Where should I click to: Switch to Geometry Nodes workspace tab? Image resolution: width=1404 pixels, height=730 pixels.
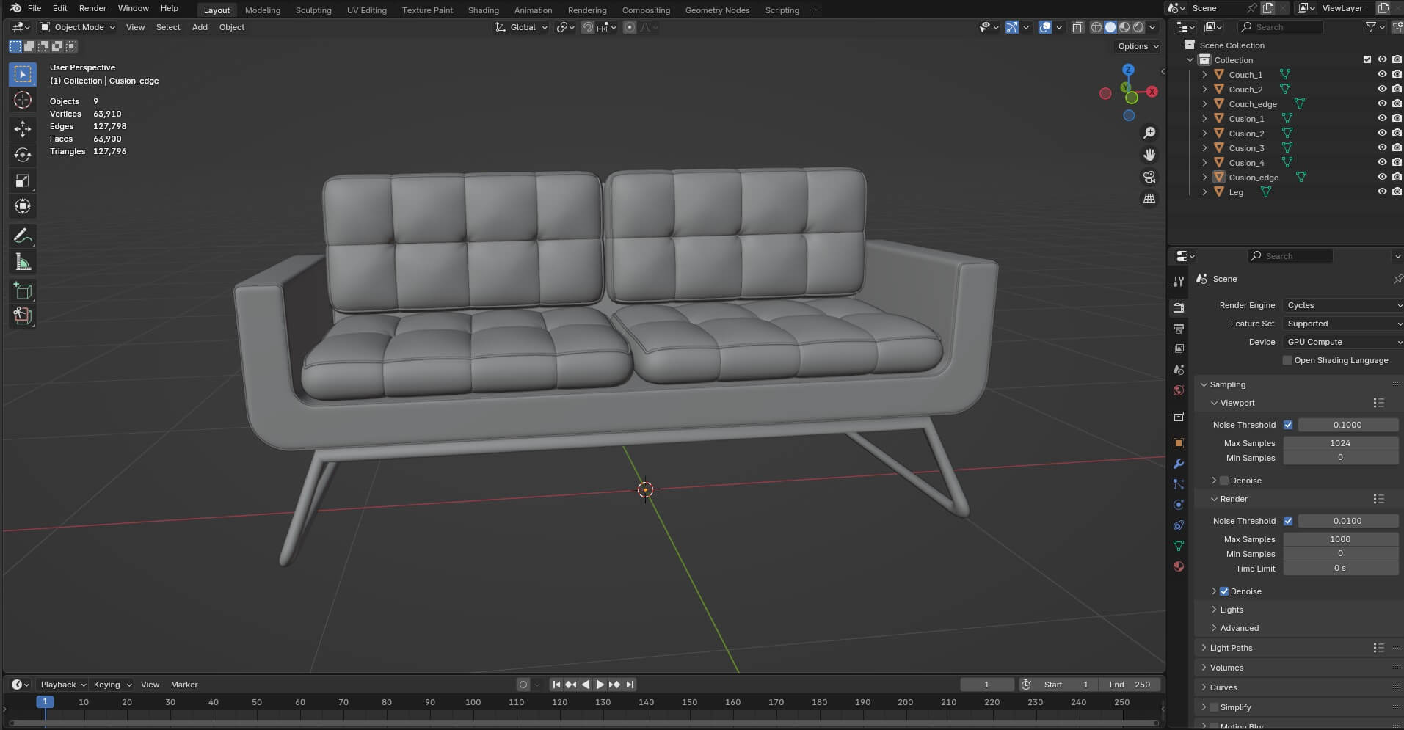pyautogui.click(x=717, y=10)
